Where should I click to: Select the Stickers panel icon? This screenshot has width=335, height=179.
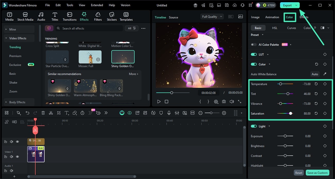tap(112, 16)
